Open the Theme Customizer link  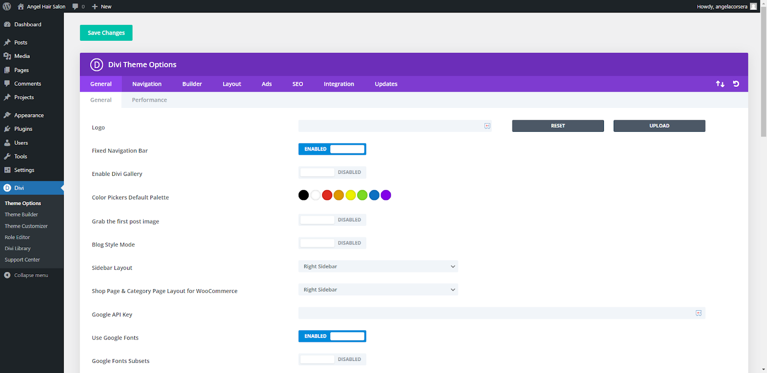coord(26,226)
